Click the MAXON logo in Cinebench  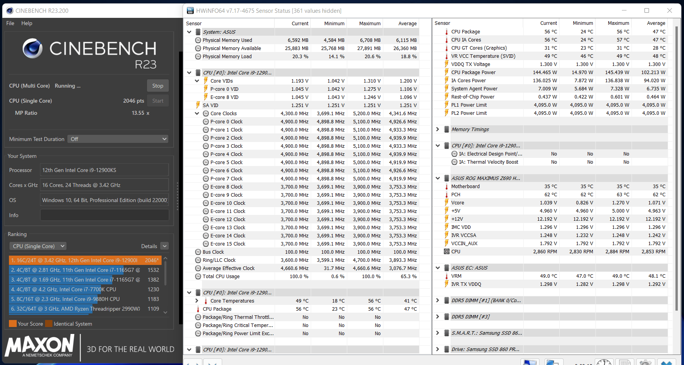[x=40, y=346]
